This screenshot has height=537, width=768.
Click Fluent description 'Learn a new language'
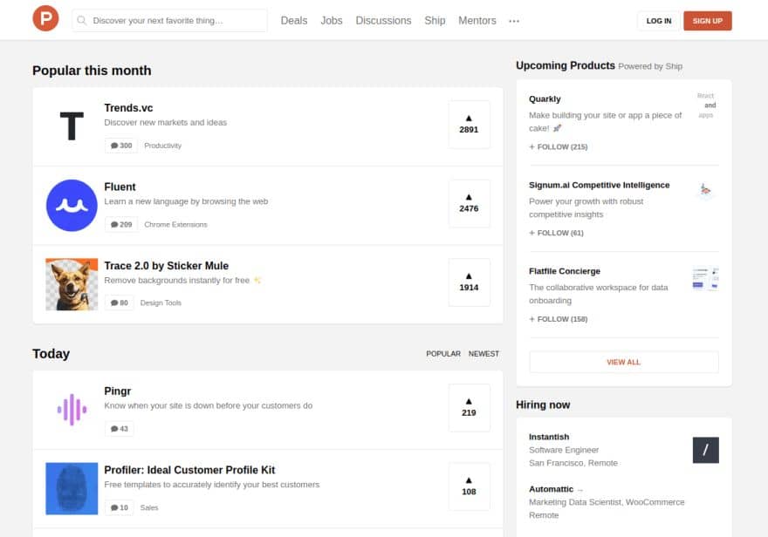pyautogui.click(x=186, y=201)
